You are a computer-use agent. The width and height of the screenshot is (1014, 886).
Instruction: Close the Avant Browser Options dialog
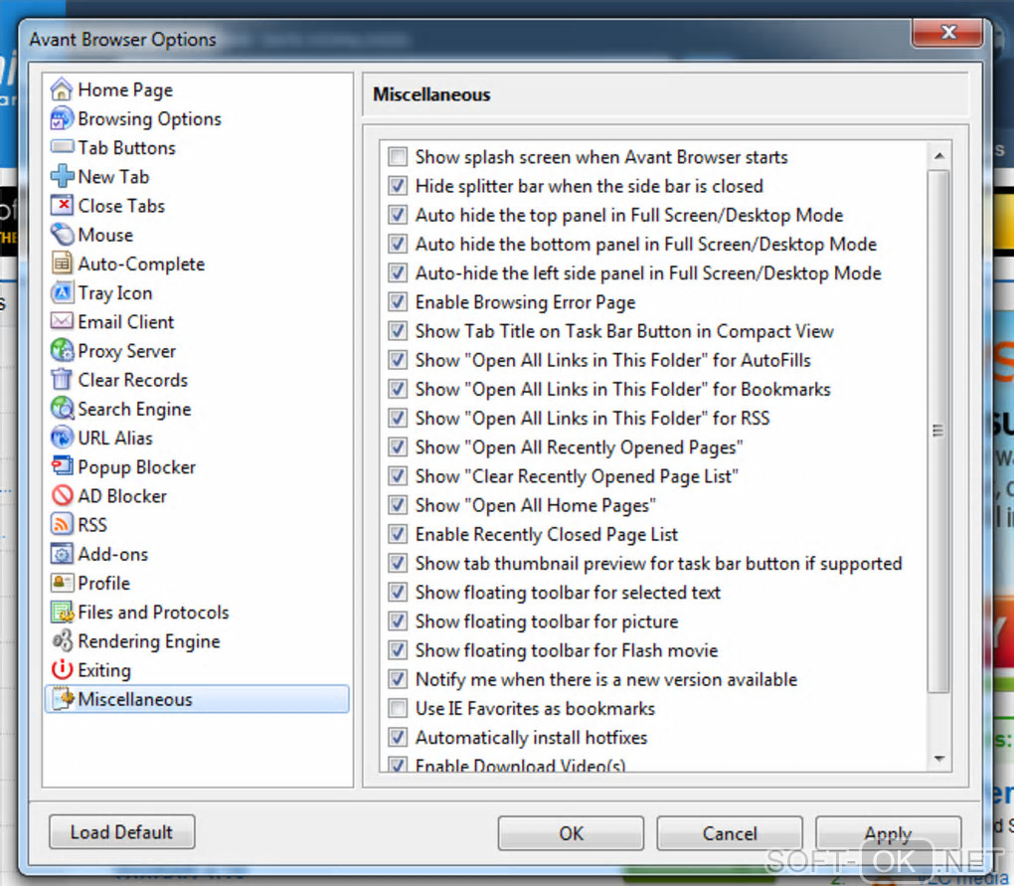pos(948,33)
